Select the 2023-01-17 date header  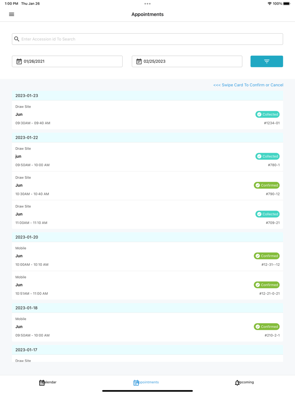click(147, 350)
